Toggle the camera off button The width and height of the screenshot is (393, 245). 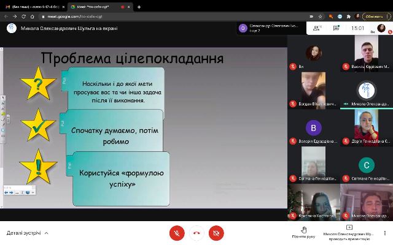[216, 233]
